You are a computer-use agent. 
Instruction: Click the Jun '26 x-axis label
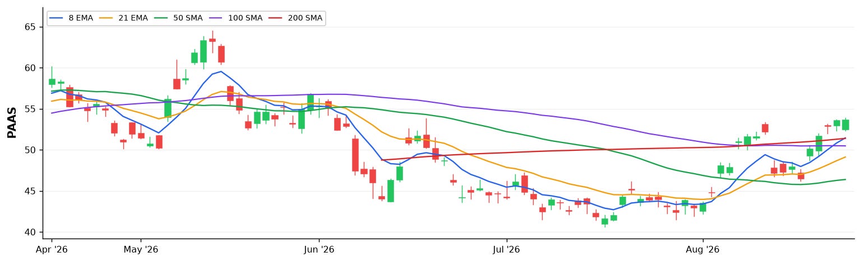318,250
